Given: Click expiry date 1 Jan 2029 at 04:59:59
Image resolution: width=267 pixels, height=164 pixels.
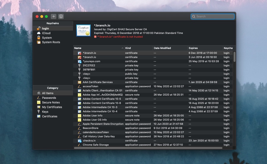Looking at the screenshot, I should (203, 82).
